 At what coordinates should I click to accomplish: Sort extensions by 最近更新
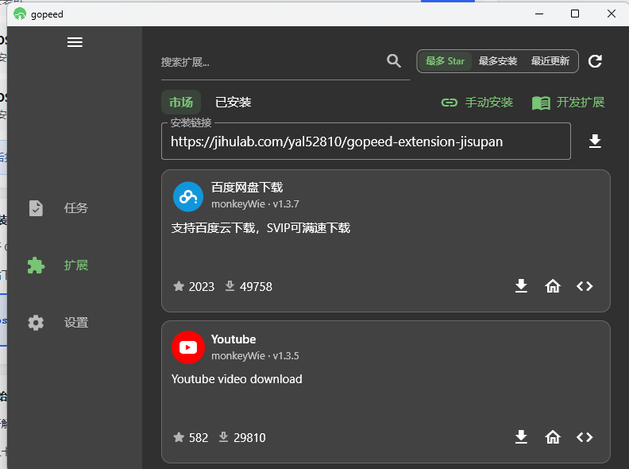tap(550, 61)
